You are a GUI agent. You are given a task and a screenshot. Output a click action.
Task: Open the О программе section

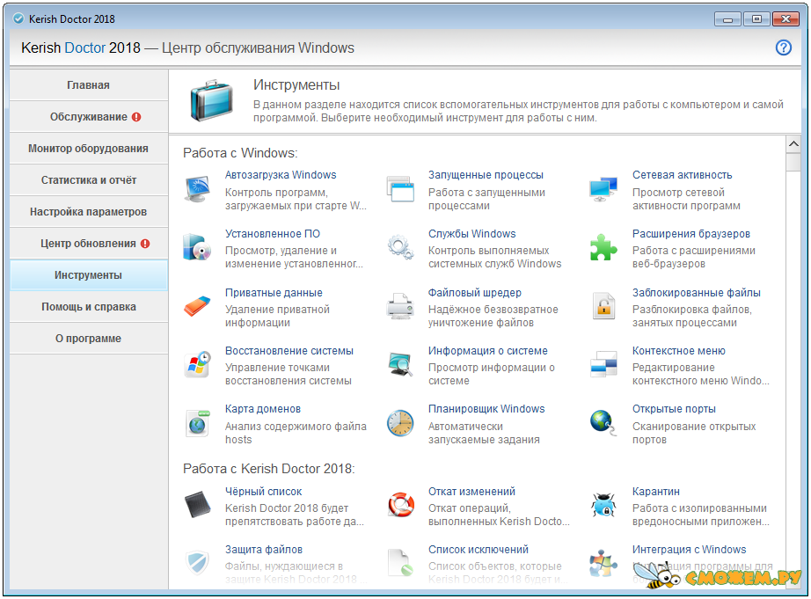coord(89,339)
